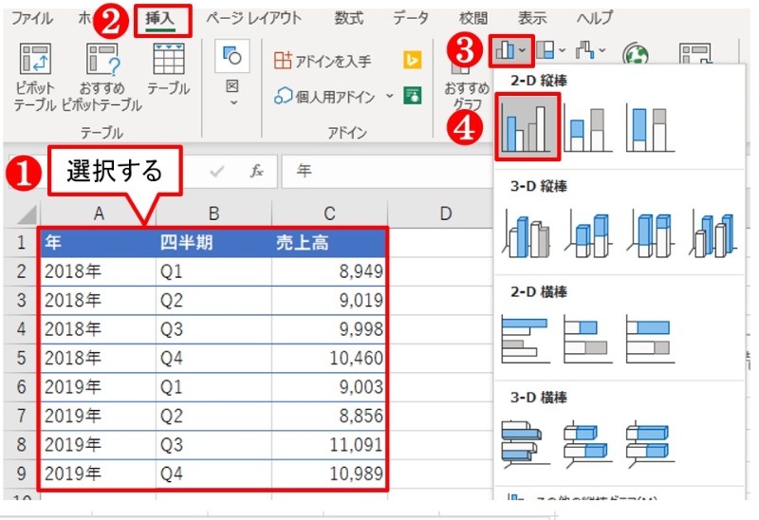The image size is (759, 520).
Task: Click cell with value 10,460
Action: (329, 359)
